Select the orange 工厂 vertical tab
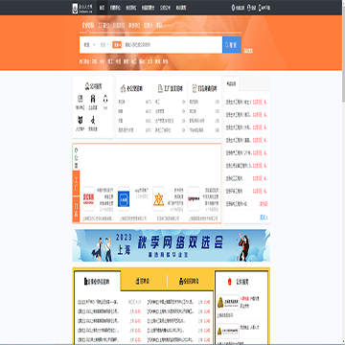The height and width of the screenshot is (345, 345). click(76, 183)
